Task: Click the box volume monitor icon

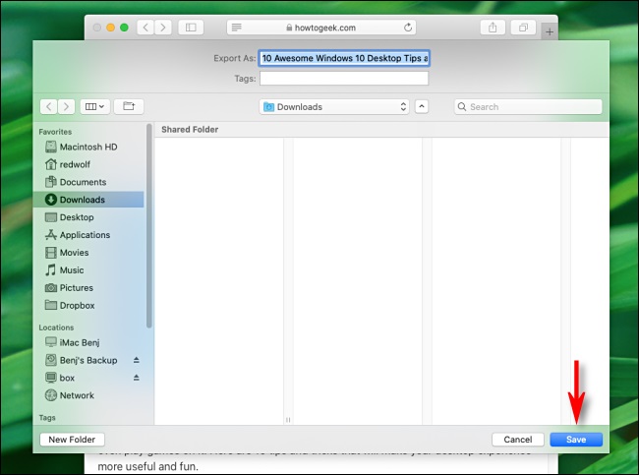Action: tap(51, 378)
